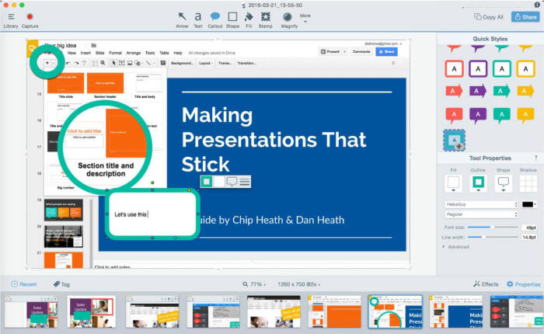Screen dimensions: 544x334
Task: Toggle the Effects panel
Action: coord(486,284)
